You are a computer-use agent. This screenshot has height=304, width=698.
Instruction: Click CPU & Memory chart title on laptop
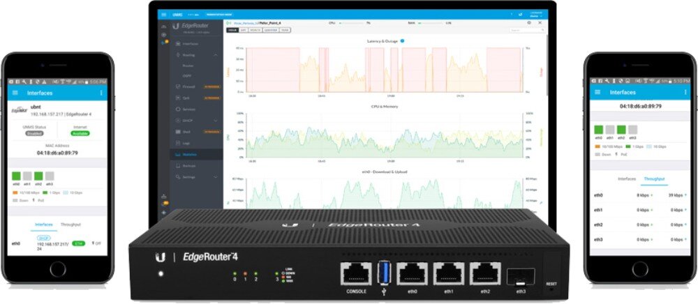385,107
